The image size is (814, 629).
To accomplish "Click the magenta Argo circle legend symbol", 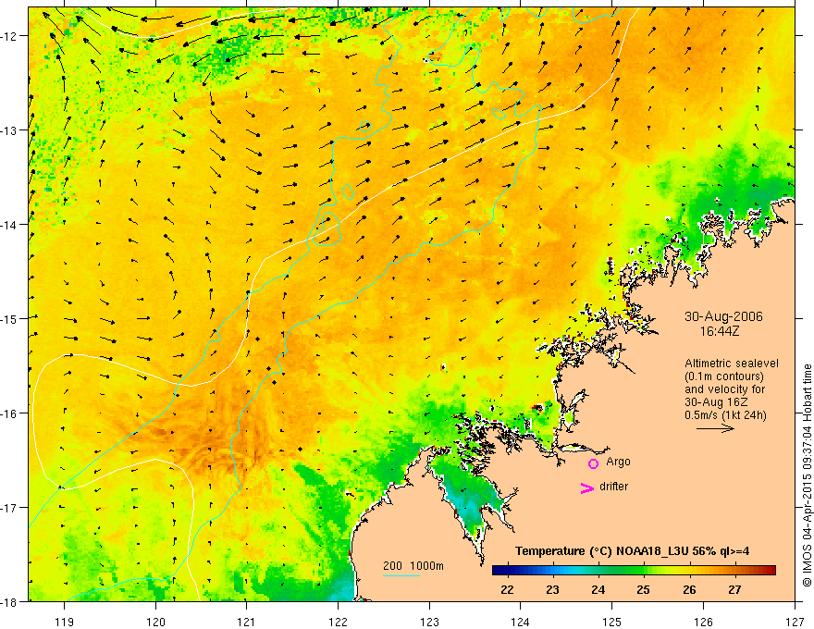I will pyautogui.click(x=593, y=463).
